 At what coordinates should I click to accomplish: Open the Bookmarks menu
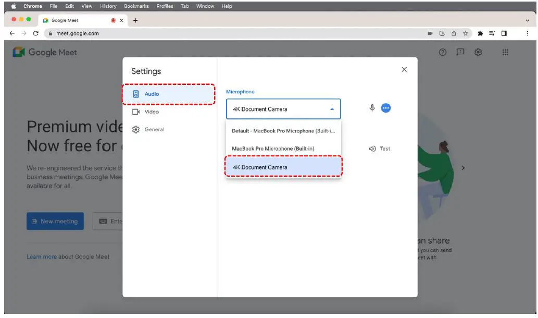(136, 6)
